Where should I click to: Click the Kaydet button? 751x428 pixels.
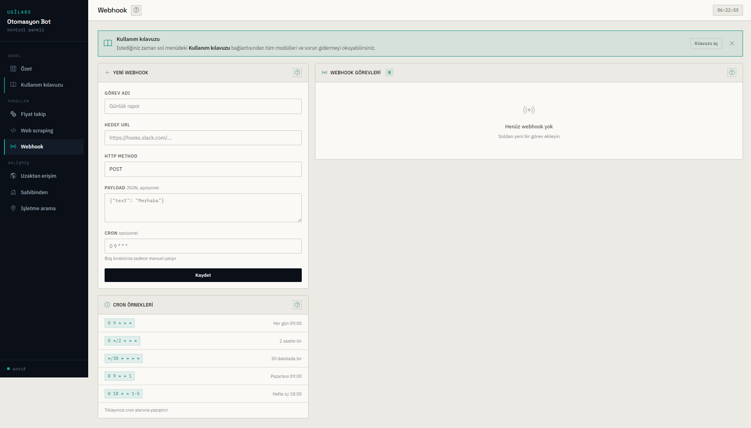pos(203,275)
